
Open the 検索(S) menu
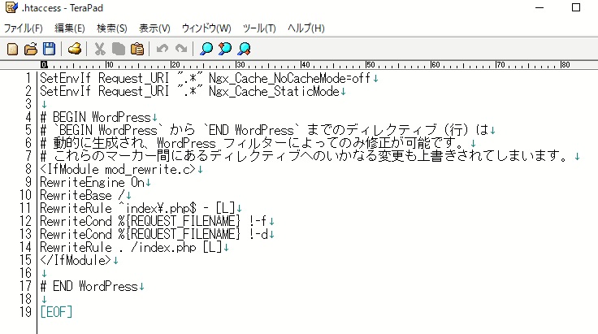coord(112,28)
